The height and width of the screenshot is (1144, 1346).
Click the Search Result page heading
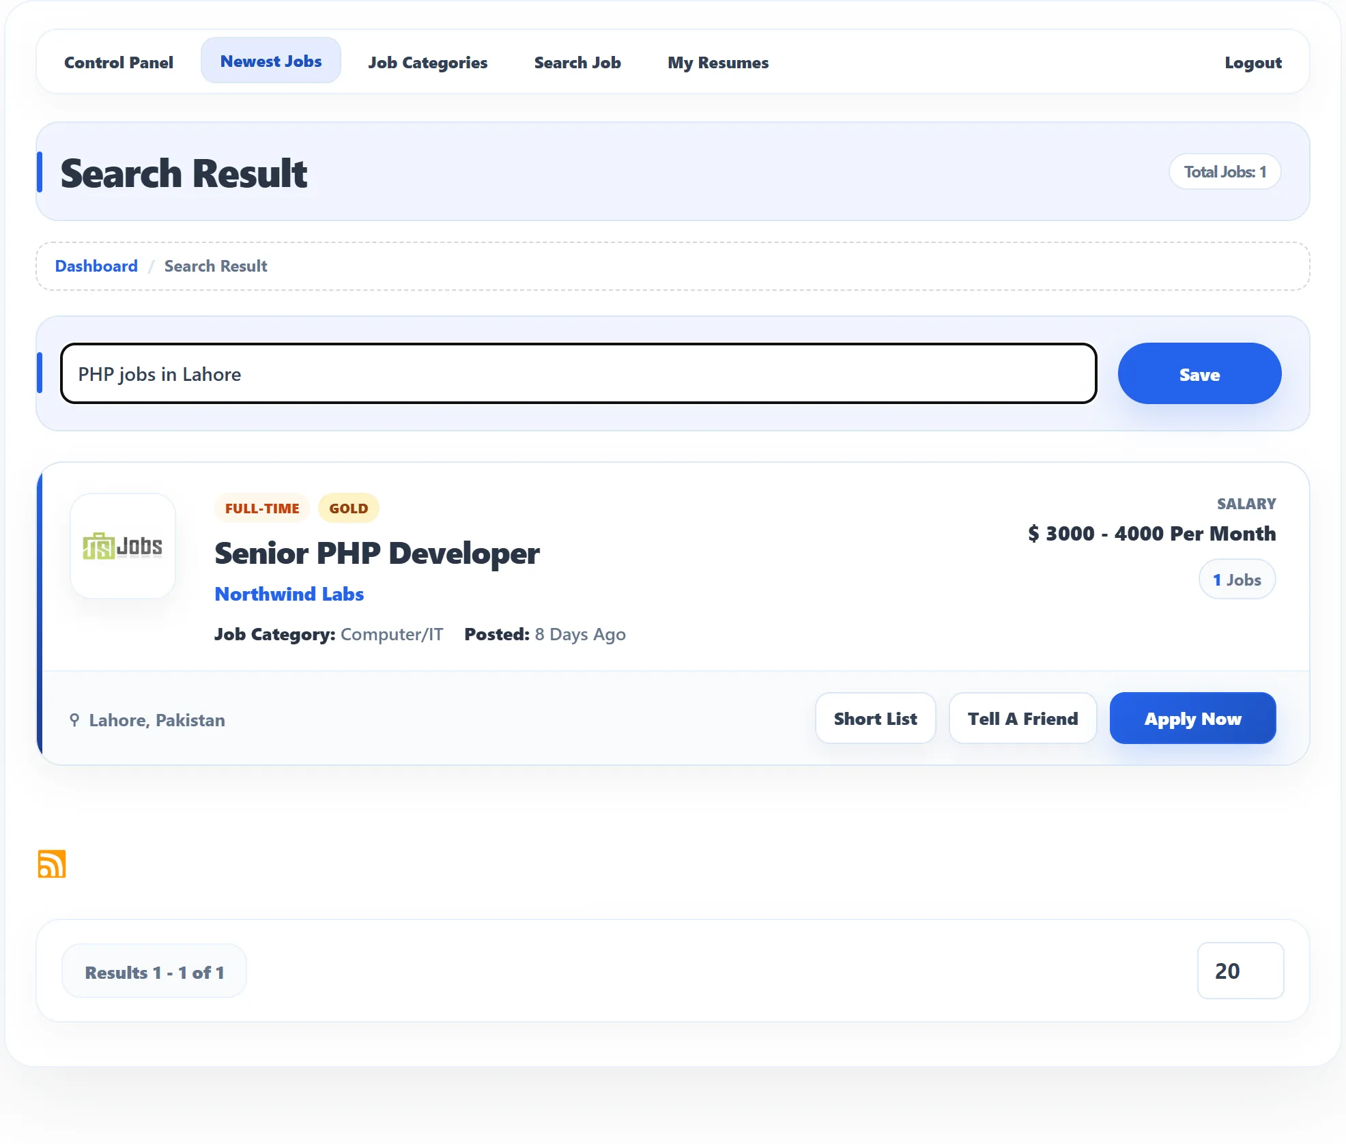coord(184,173)
